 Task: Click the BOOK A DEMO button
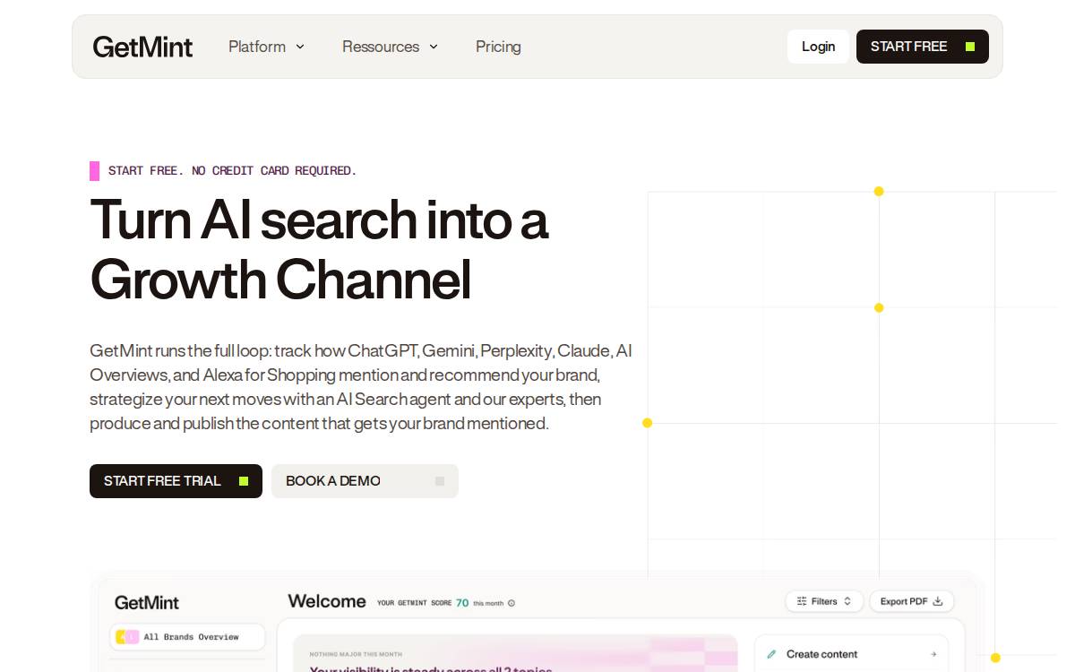[365, 481]
